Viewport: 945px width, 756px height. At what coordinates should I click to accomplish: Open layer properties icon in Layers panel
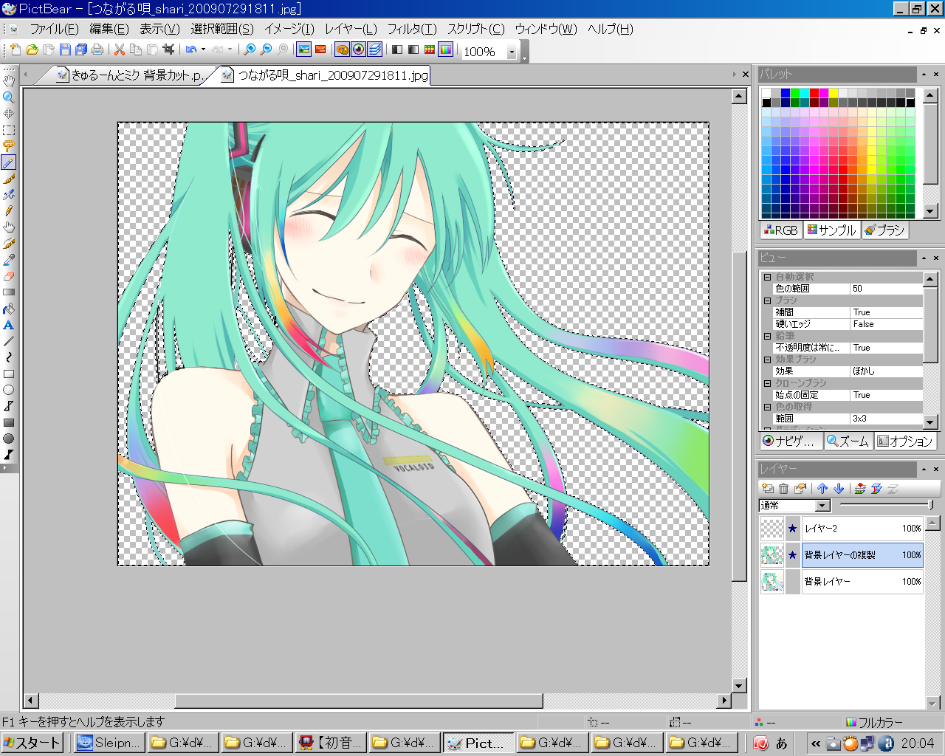click(x=800, y=488)
